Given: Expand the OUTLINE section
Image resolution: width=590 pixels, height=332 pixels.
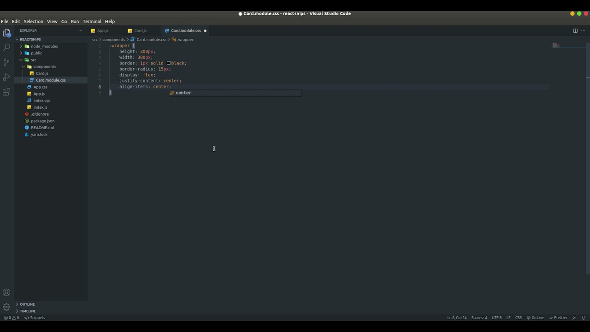Looking at the screenshot, I should (51, 304).
